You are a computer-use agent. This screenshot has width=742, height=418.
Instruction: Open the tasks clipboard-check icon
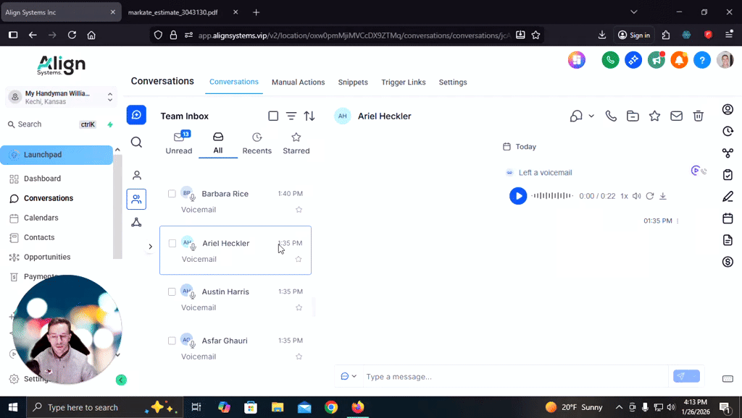click(x=728, y=175)
